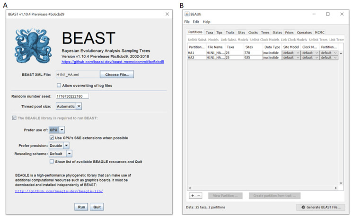The height and width of the screenshot is (217, 351).
Task: Click the gear icon on Generate BEAST File
Action: [303, 207]
